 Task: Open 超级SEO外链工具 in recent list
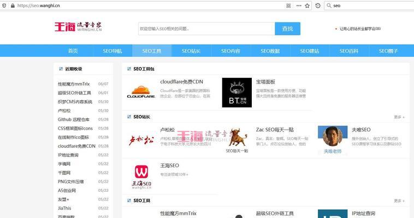click(74, 93)
